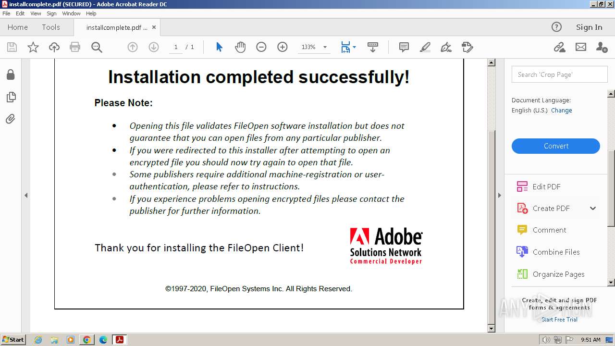Open the Help question mark icon
Viewport: 615px width, 346px height.
(556, 27)
